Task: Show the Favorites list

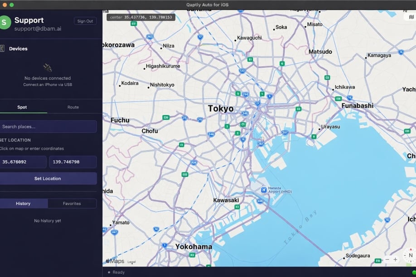Action: click(x=72, y=204)
